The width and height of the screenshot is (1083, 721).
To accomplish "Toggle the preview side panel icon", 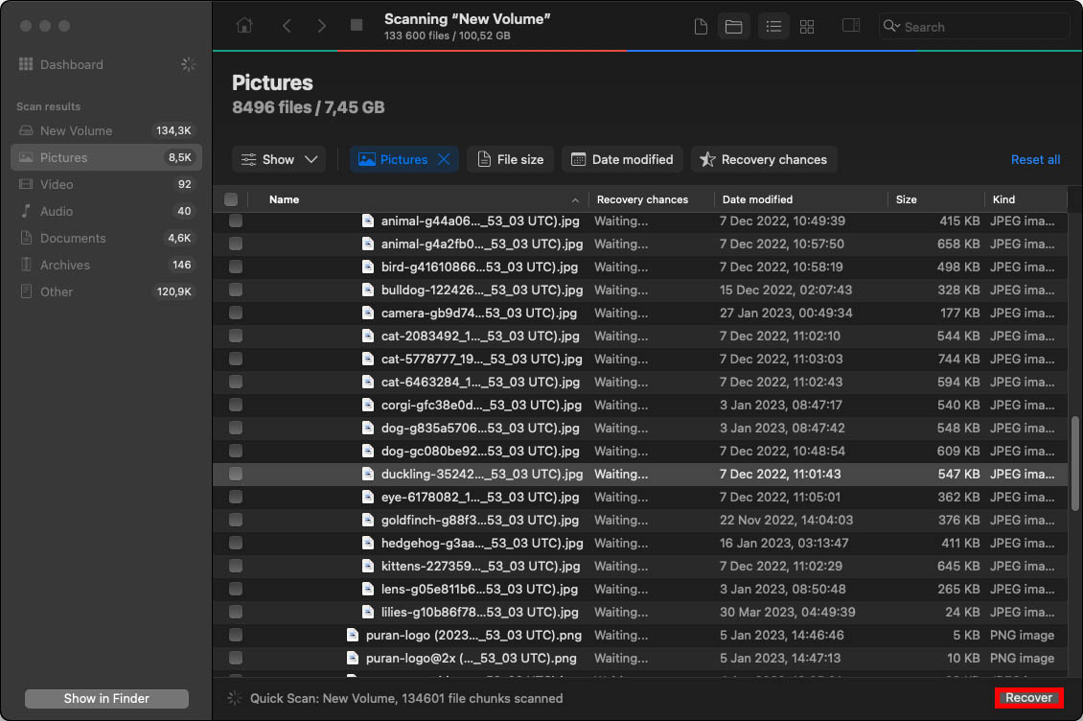I will [851, 26].
